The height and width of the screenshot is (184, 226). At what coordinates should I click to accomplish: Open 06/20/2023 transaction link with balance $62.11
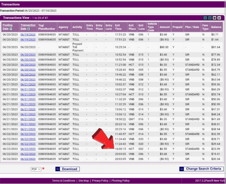28,75
